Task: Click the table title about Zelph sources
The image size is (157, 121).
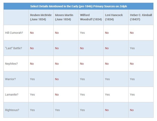Action: pos(78,6)
